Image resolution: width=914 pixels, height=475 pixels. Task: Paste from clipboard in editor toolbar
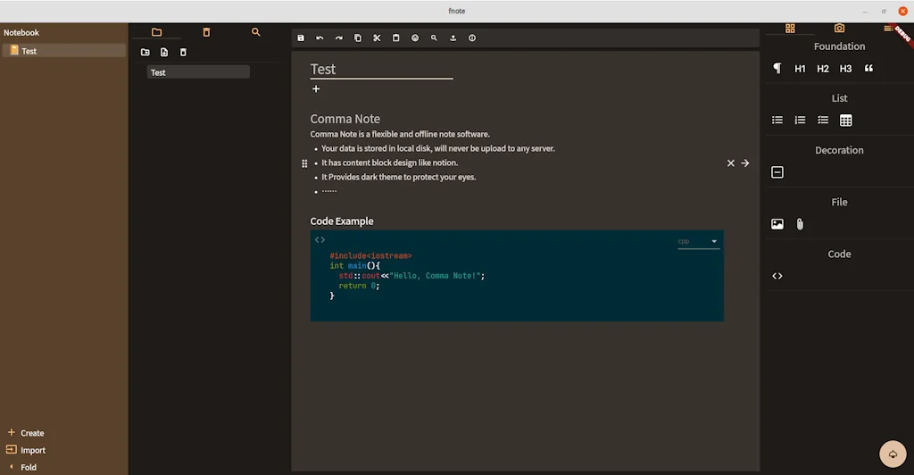(x=395, y=37)
